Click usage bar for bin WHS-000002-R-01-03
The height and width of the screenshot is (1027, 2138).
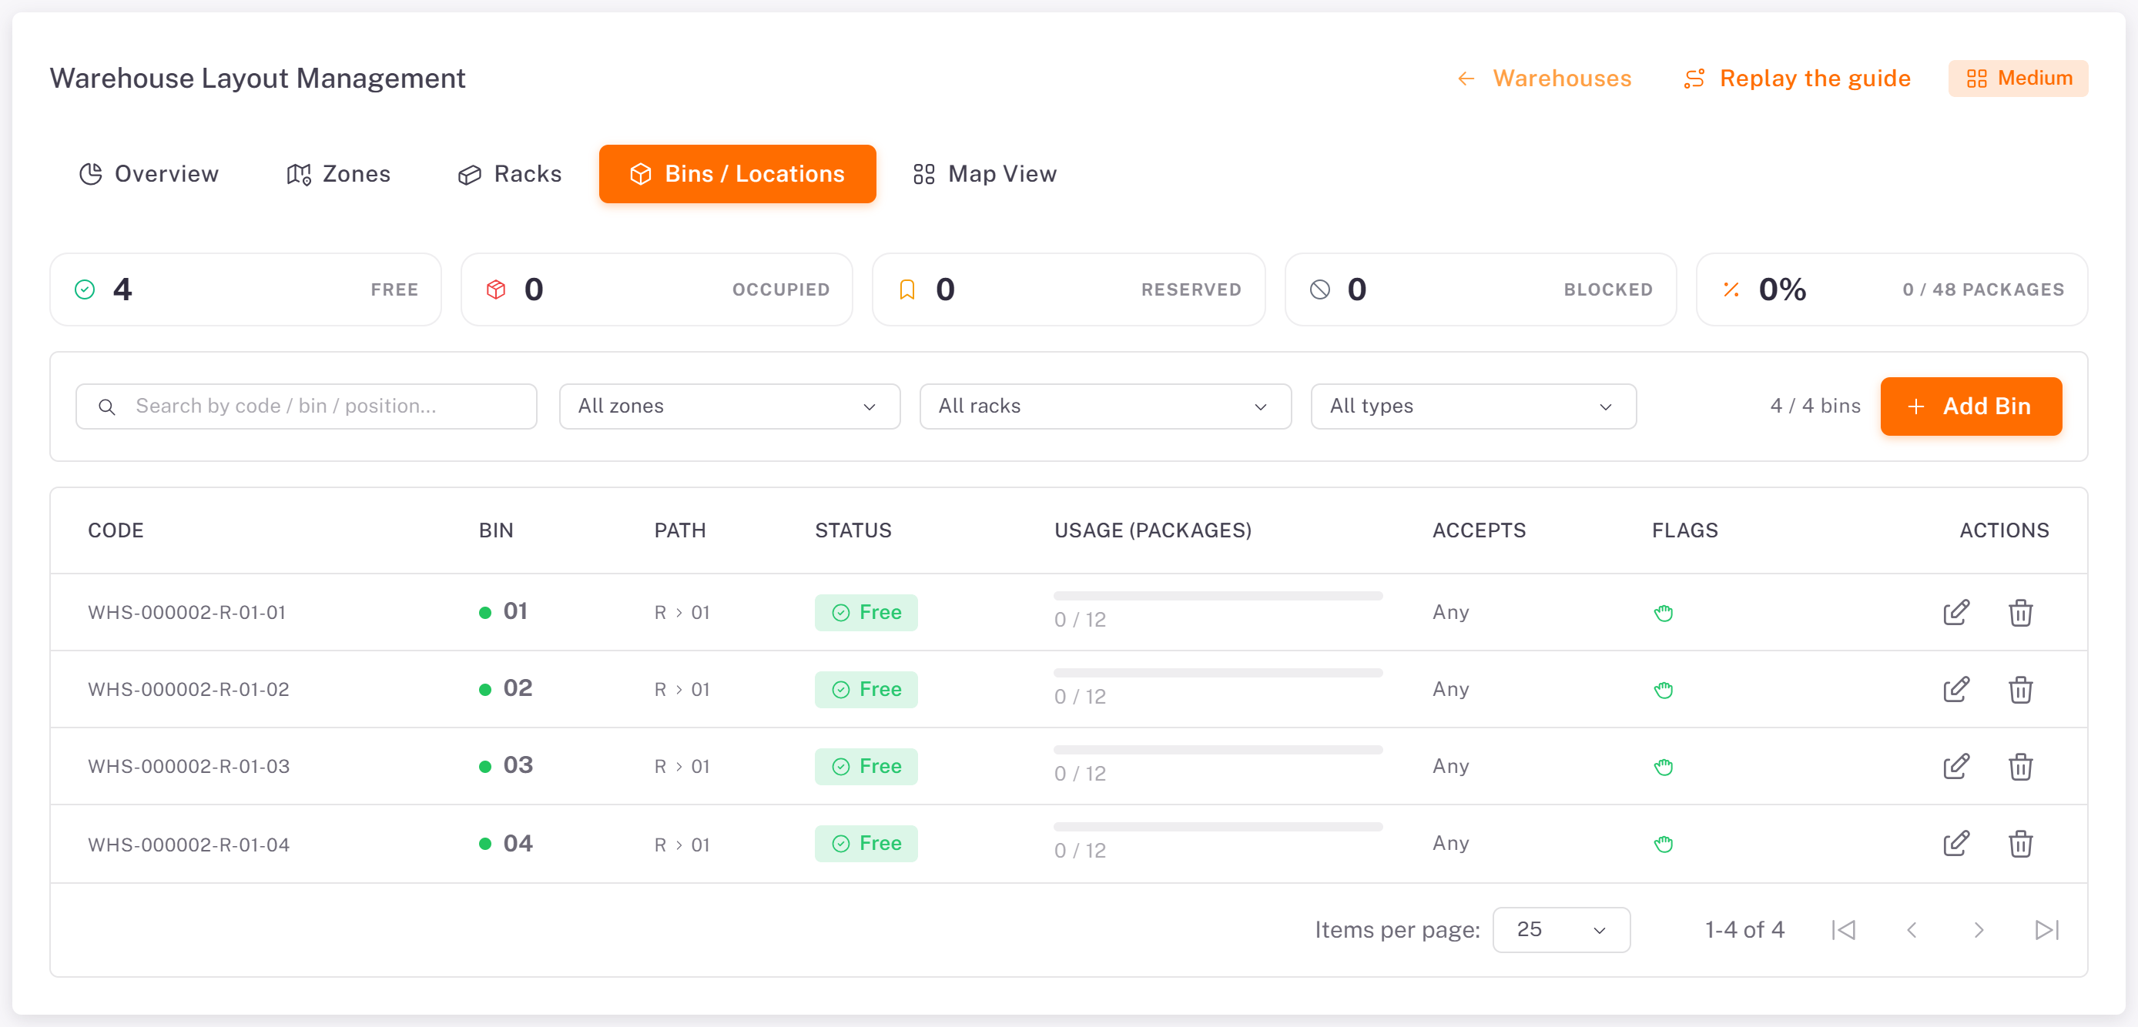click(x=1218, y=750)
